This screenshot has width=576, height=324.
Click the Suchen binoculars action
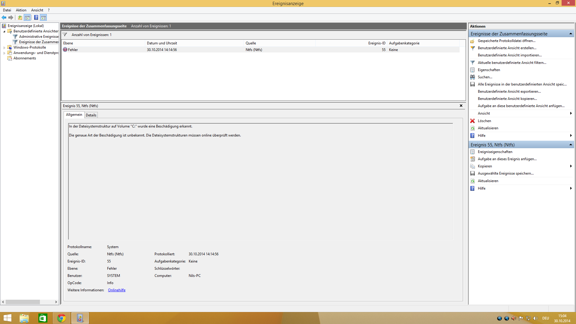tap(485, 77)
